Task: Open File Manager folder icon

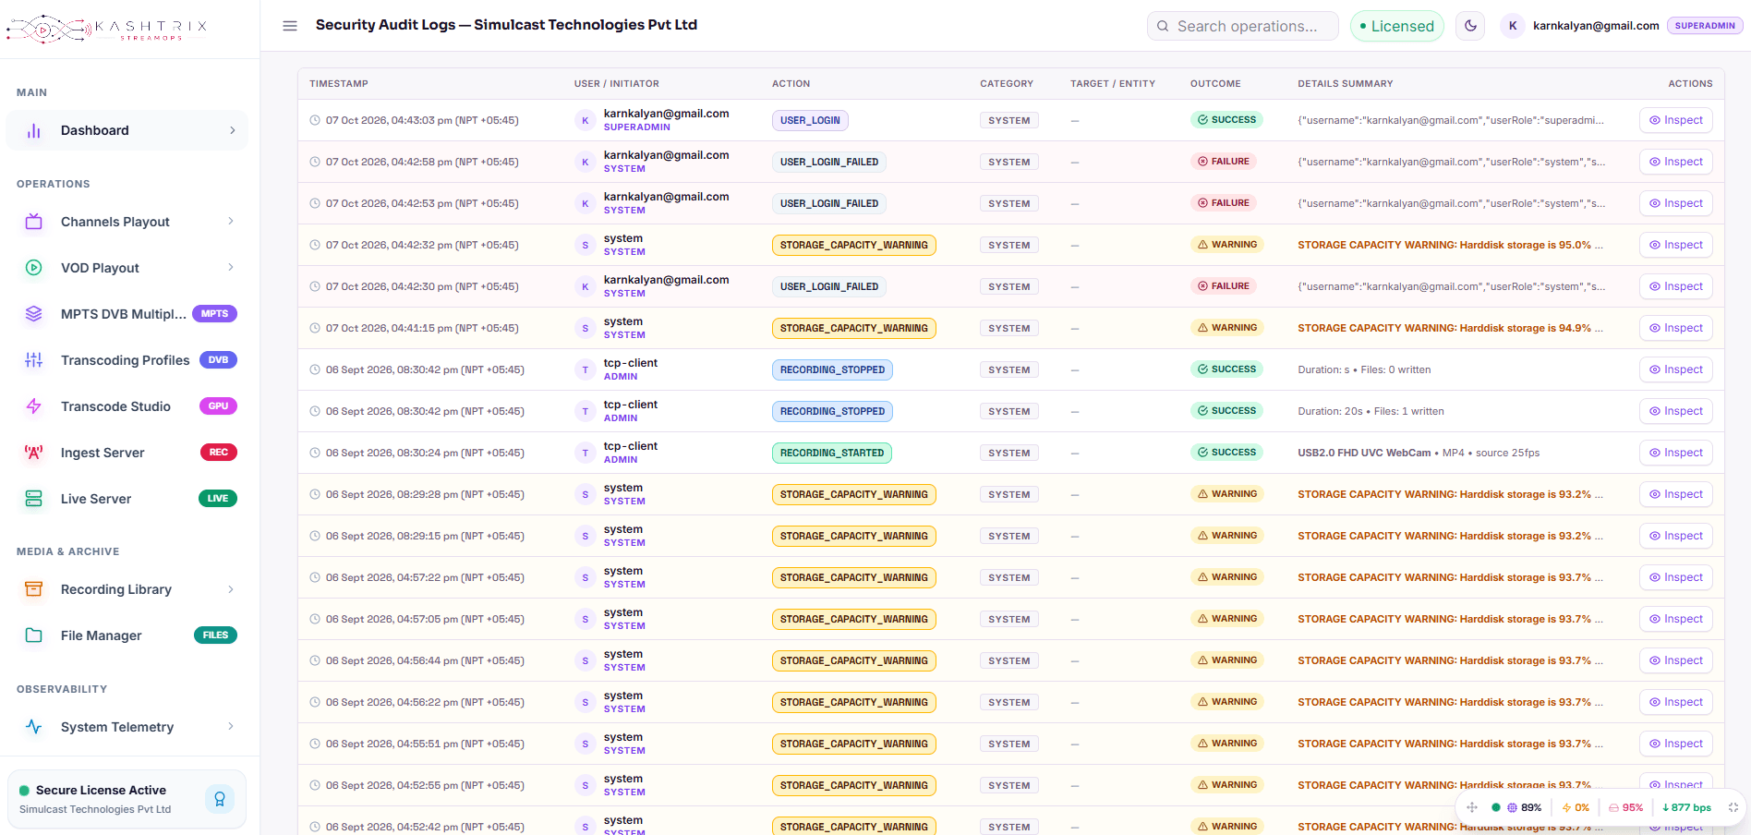Action: (x=34, y=635)
